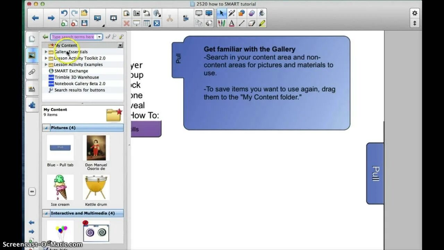Open the Measurement Tools compass dropdown
Image resolution: width=444 pixels, height=250 pixels.
click(x=157, y=13)
